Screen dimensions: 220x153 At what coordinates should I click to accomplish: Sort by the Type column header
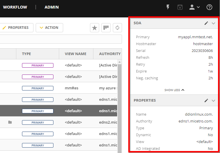27,54
